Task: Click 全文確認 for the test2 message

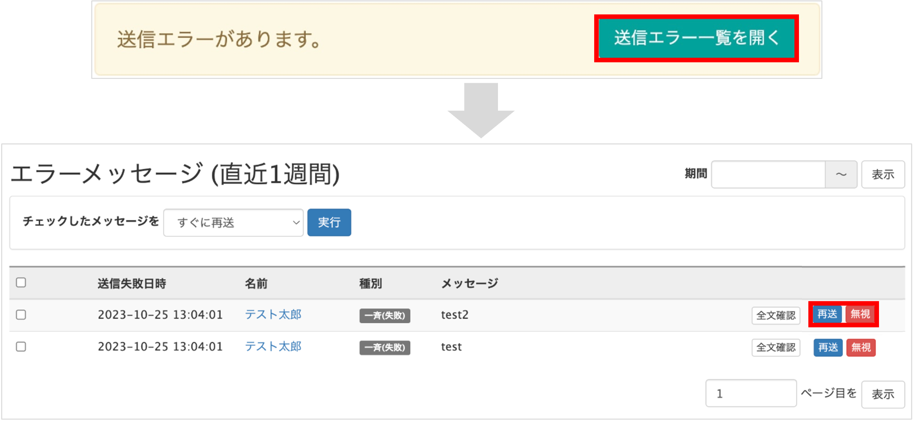Action: tap(776, 315)
